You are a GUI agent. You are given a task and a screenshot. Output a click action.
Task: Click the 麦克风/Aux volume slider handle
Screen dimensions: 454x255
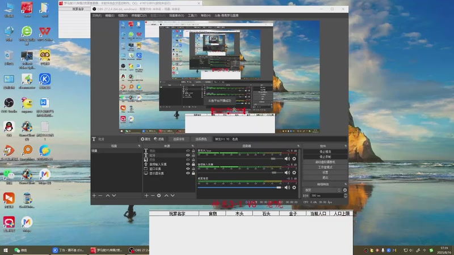click(x=273, y=159)
